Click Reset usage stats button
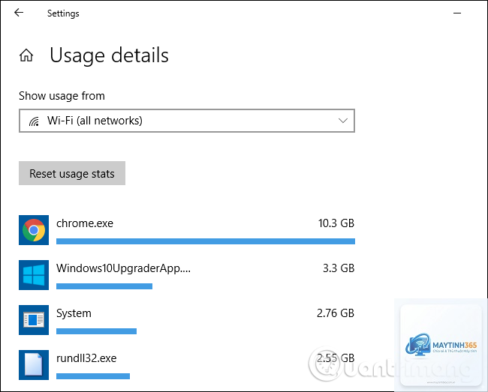This screenshot has height=392, width=488. [72, 173]
